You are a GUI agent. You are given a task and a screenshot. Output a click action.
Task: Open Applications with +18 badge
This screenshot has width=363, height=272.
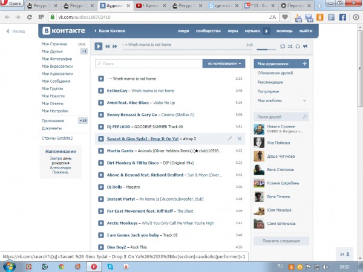pos(53,121)
